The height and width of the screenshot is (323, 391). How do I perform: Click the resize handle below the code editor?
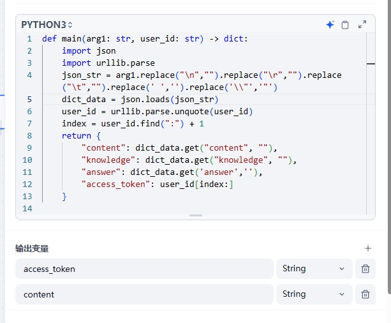point(196,216)
